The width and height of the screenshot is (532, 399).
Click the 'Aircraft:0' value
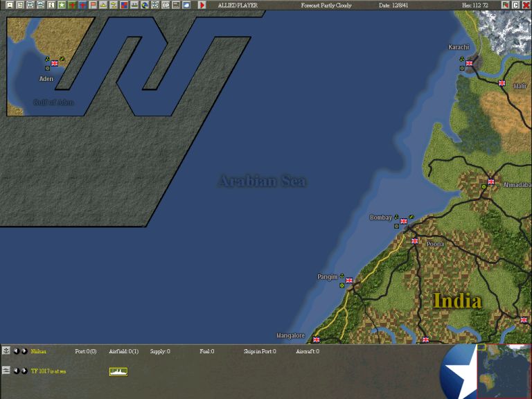pos(308,351)
